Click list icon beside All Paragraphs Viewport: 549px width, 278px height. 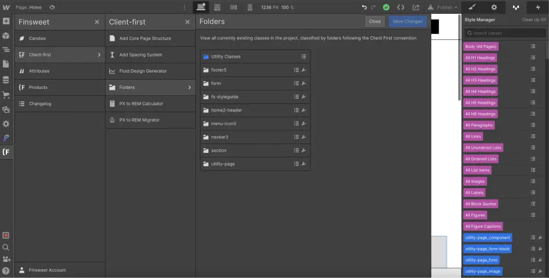(x=533, y=125)
